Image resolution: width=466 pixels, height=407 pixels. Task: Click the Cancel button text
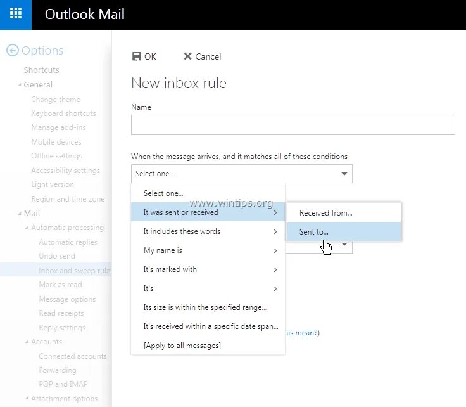coord(208,56)
